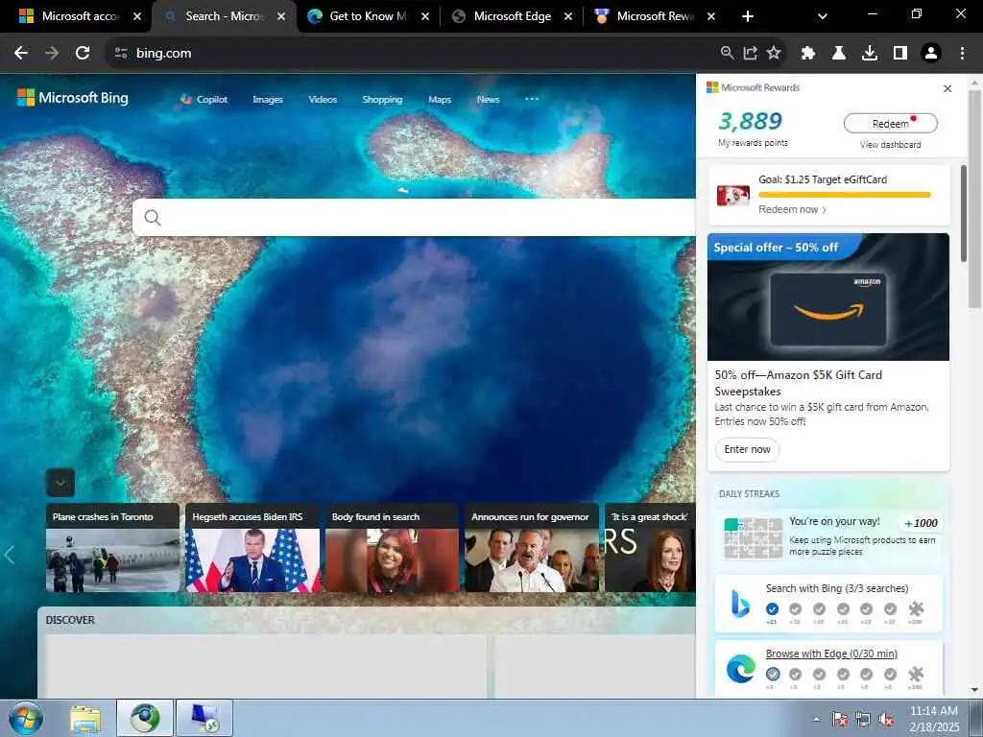
Task: Open Shopping in Bing navigation
Action: (382, 99)
